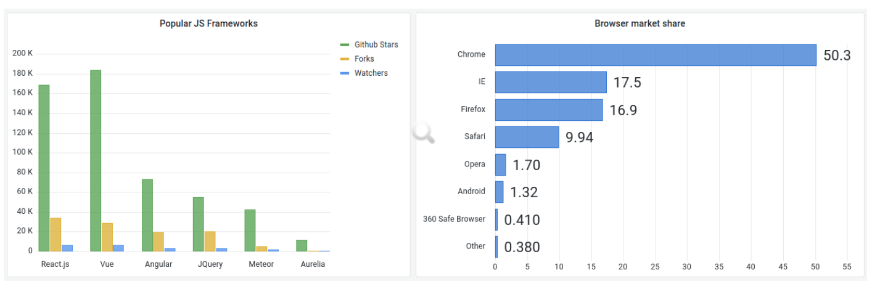Click Meteor's green Github Stars bar
Image resolution: width=872 pixels, height=286 pixels.
click(250, 230)
